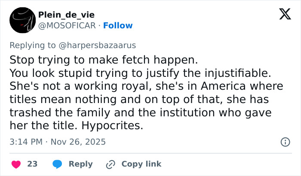Click the 3:14 PM time in timestamp
The height and width of the screenshot is (176, 301).
point(26,142)
